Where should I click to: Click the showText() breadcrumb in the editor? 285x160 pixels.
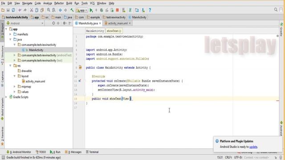coord(114,31)
